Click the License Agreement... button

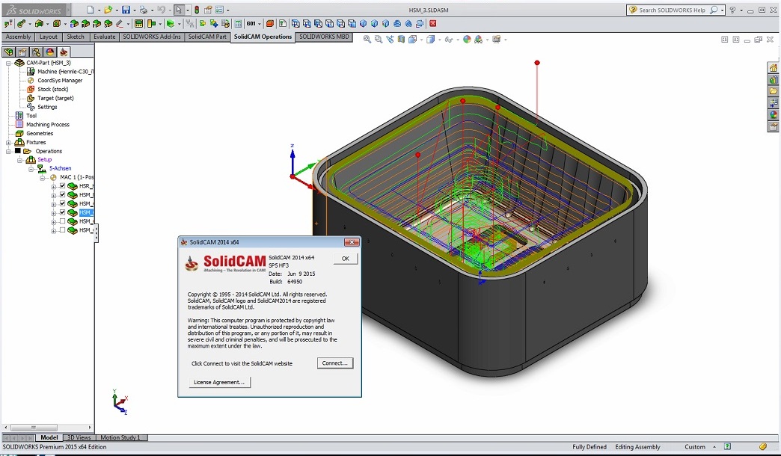click(219, 382)
